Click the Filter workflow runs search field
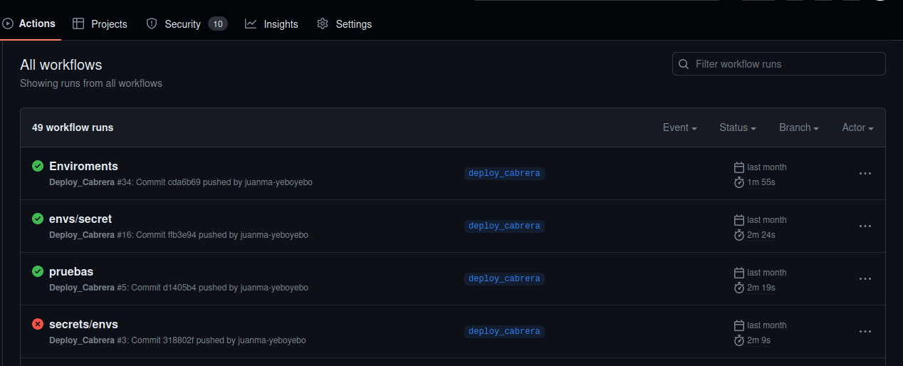The height and width of the screenshot is (366, 903). click(779, 64)
